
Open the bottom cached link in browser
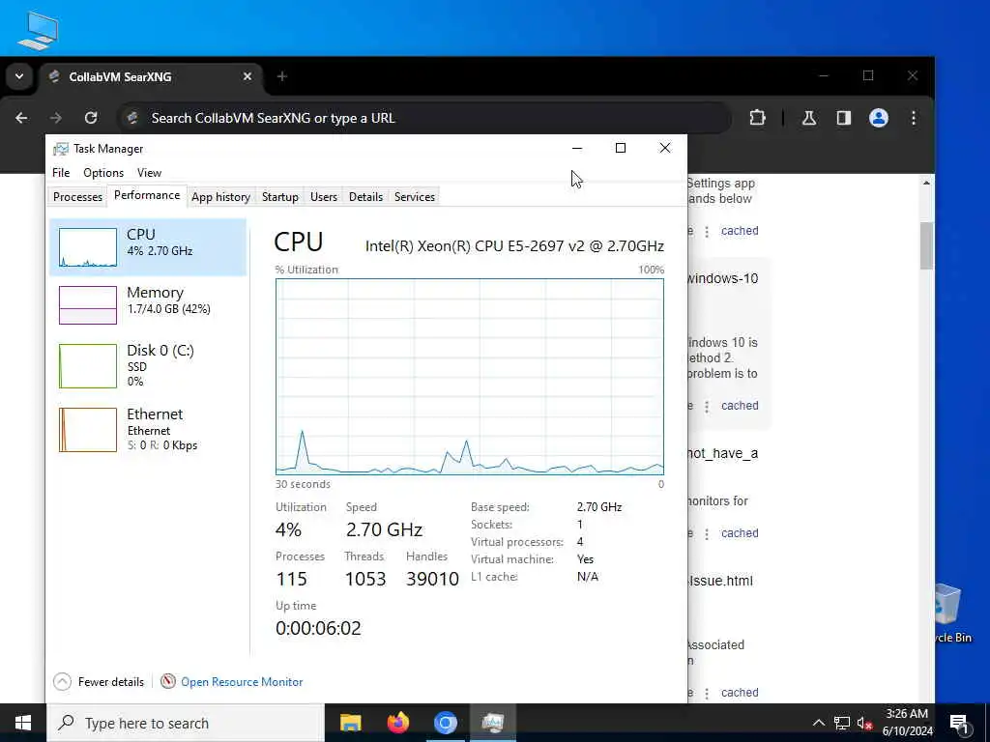click(740, 693)
